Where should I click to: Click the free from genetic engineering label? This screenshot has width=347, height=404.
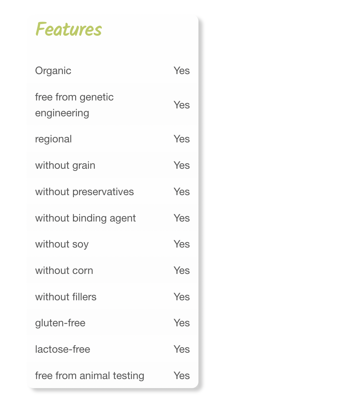[74, 105]
